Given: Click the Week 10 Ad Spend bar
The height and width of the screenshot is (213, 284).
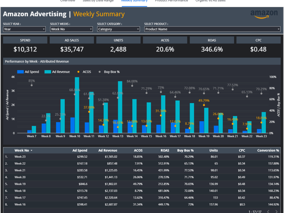Looking at the screenshot, I should [73, 125].
